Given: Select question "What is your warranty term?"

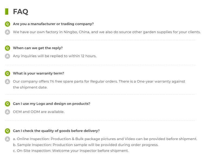Looking at the screenshot, I should coord(38,73).
